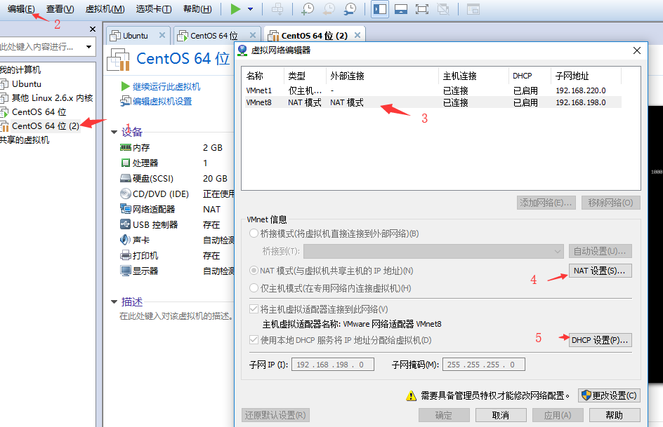
Task: Click the 添加网络(E)... button
Action: (x=546, y=203)
